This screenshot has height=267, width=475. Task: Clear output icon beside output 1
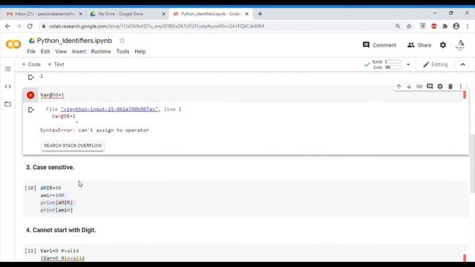pos(31,77)
